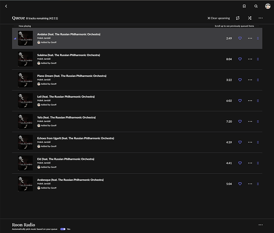
Task: Click the Arabesque album cover thumbnail
Action: coord(25,184)
